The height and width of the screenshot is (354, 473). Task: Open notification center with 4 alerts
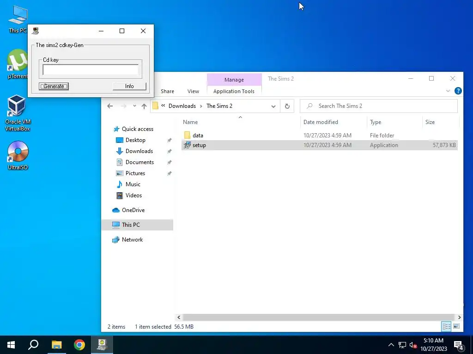tap(459, 345)
